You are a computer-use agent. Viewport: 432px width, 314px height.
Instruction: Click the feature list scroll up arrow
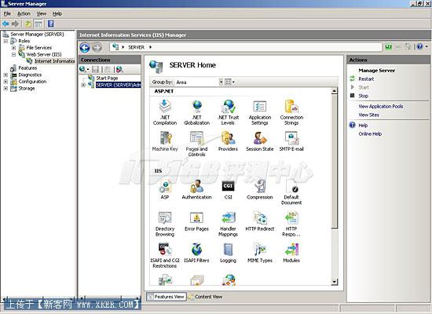pos(334,91)
